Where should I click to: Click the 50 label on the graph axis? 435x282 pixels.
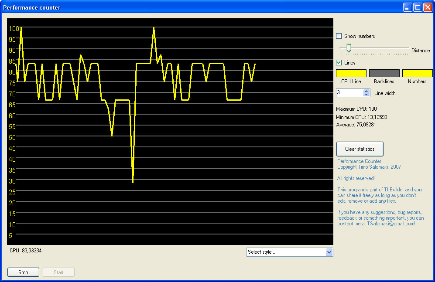pyautogui.click(x=12, y=137)
